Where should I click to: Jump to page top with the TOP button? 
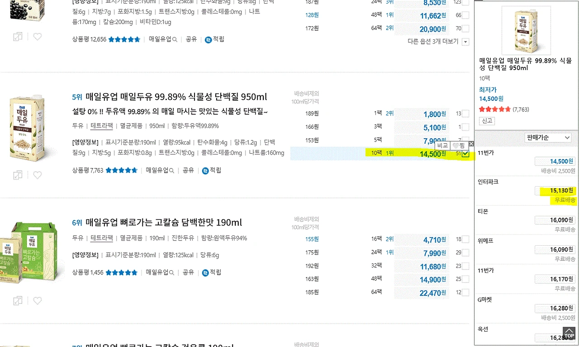[x=569, y=334]
